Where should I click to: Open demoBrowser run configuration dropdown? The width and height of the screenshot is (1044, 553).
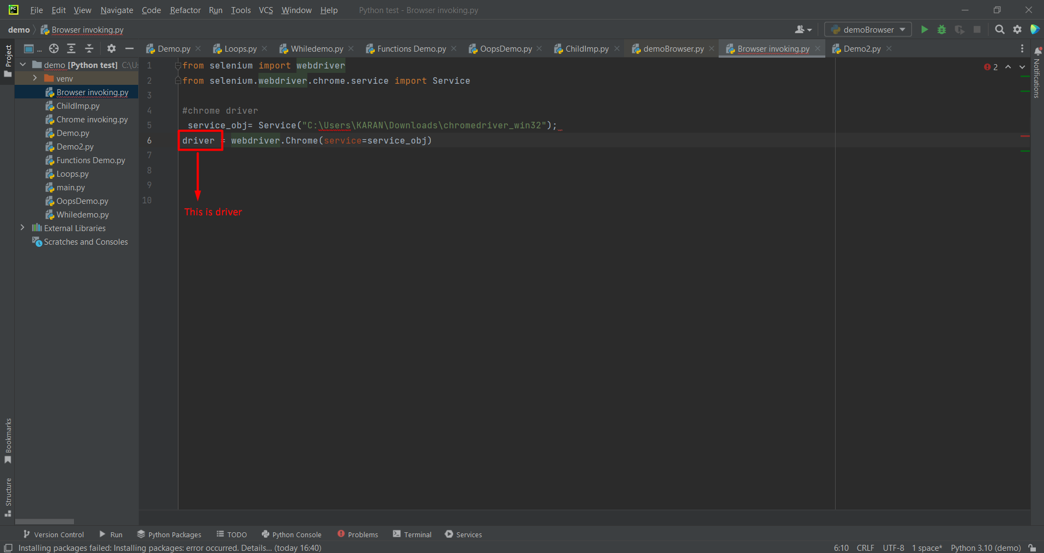pyautogui.click(x=868, y=29)
